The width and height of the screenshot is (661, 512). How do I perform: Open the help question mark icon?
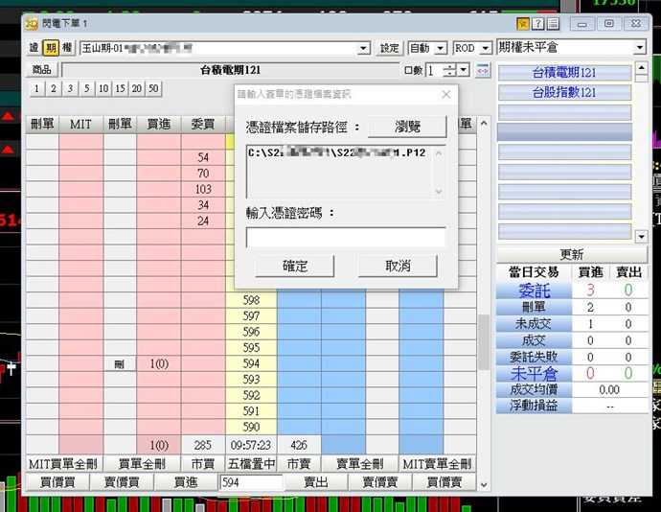(x=538, y=23)
